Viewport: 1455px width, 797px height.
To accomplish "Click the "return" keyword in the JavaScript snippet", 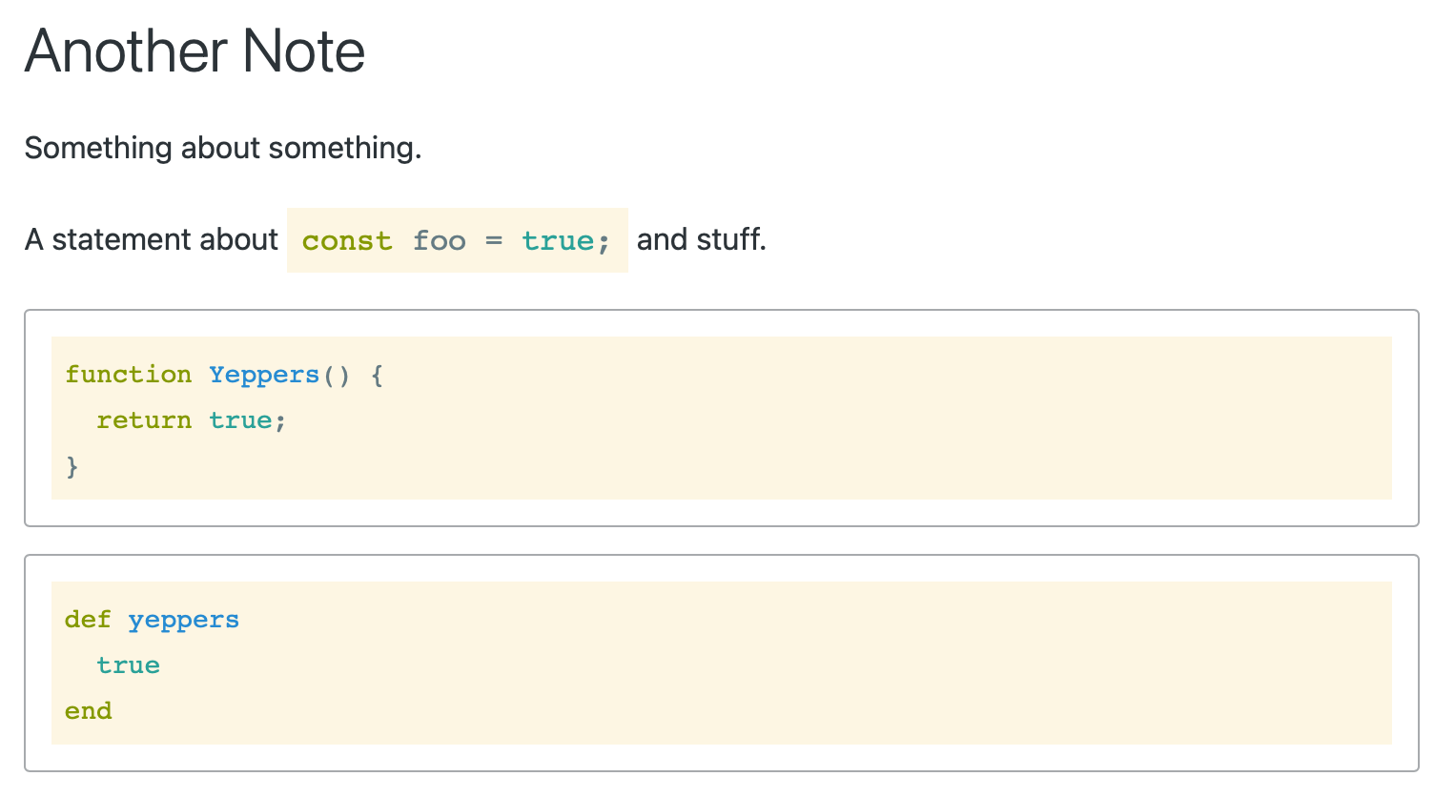I will (144, 420).
